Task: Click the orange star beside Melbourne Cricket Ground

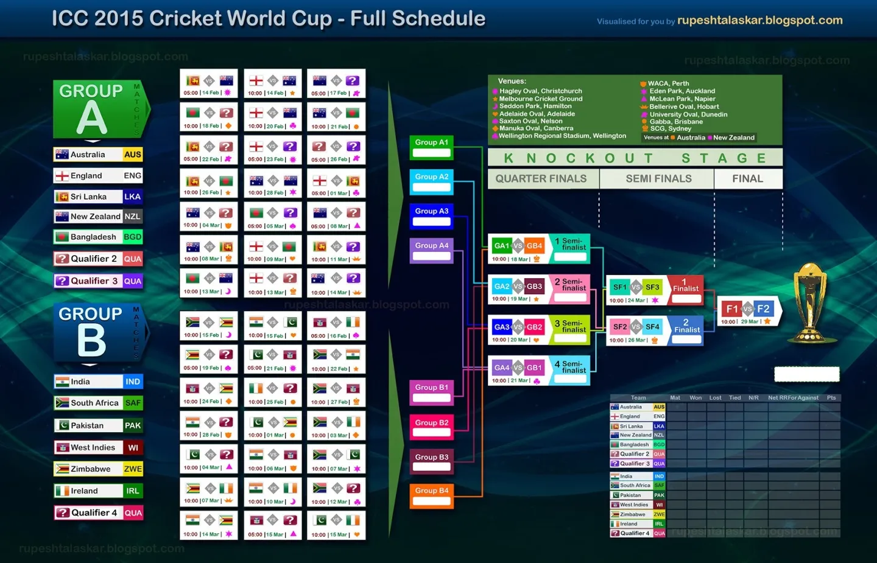Action: [x=495, y=99]
